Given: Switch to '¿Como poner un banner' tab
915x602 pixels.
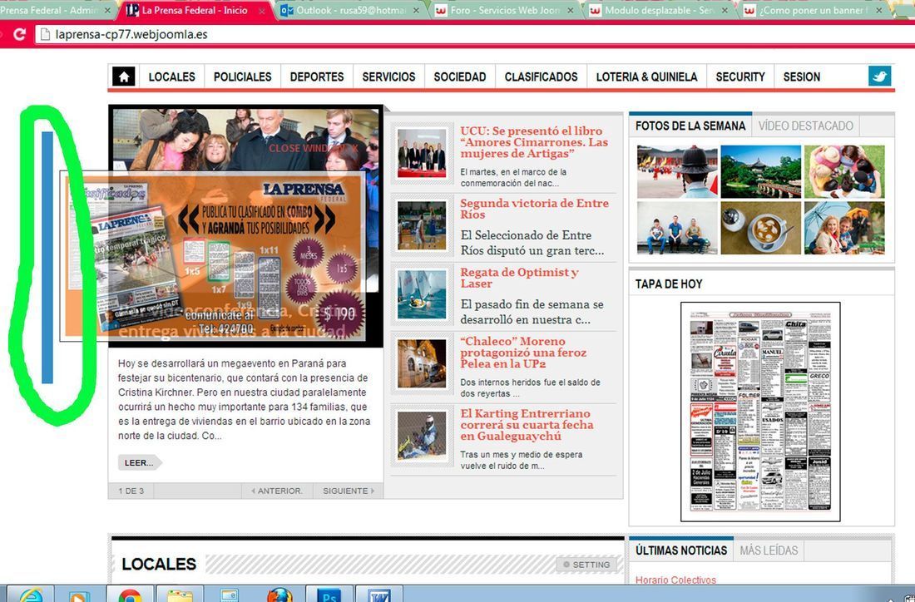Looking at the screenshot, I should [813, 11].
